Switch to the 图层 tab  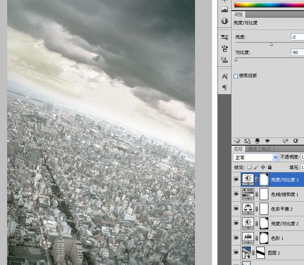[238, 149]
